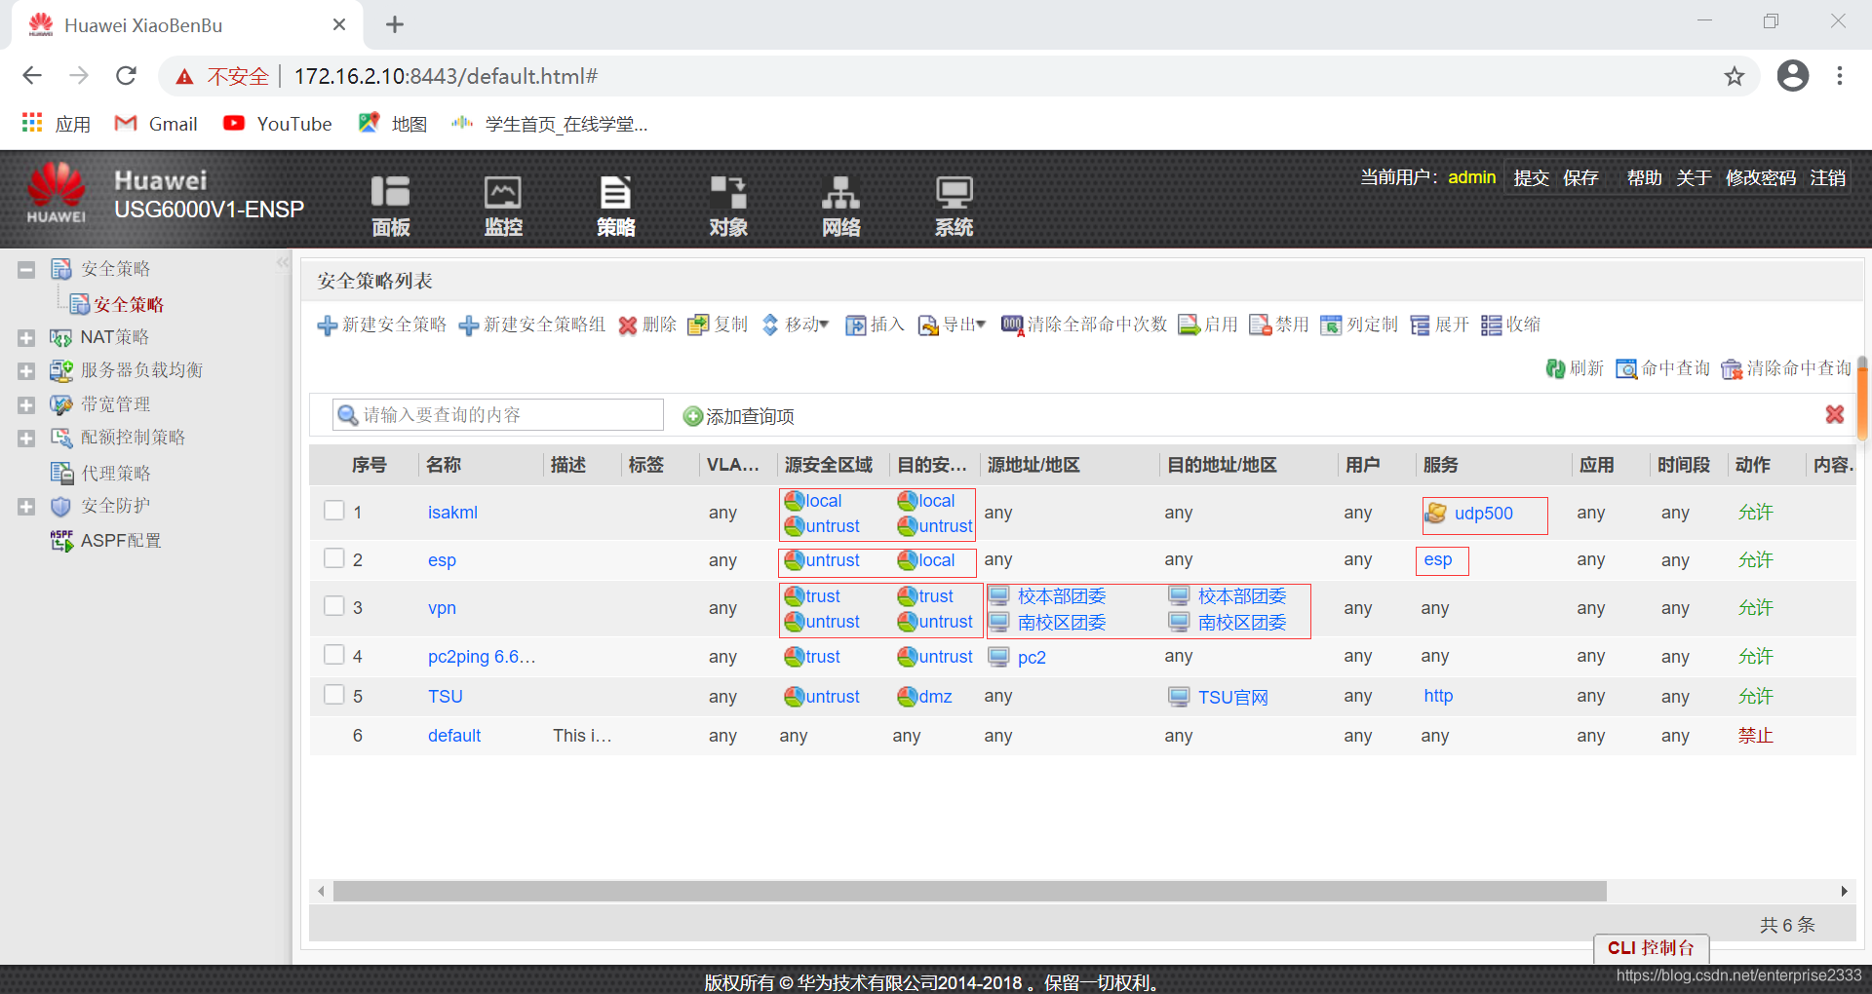1872x994 pixels.
Task: Open ASPF配置 in the sidebar
Action: tap(105, 541)
